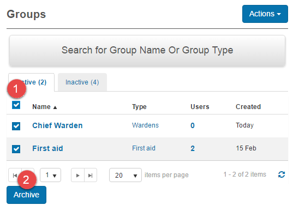Click the First aid type link
This screenshot has height=211, width=293.
click(x=143, y=148)
